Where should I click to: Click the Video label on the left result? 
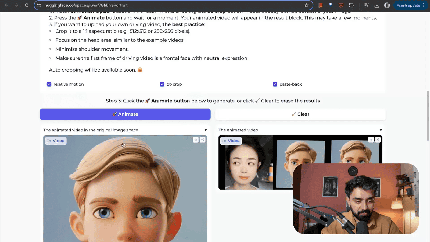point(55,140)
